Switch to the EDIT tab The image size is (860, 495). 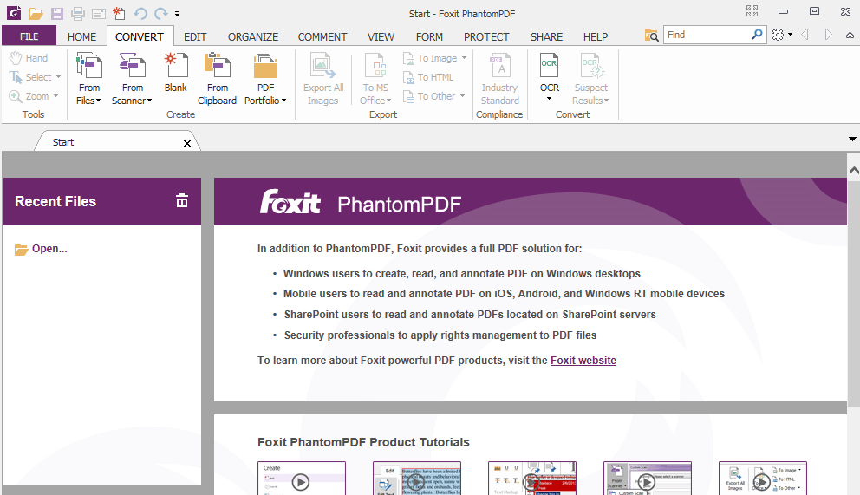click(x=195, y=36)
